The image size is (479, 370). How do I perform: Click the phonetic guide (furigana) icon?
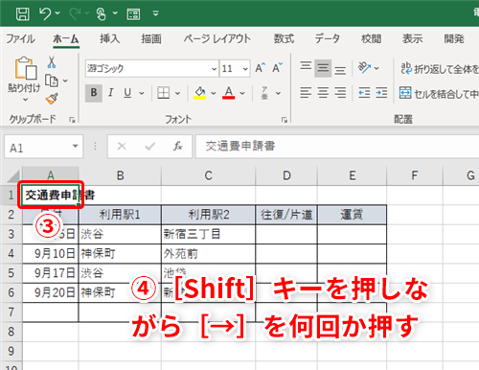pyautogui.click(x=264, y=93)
